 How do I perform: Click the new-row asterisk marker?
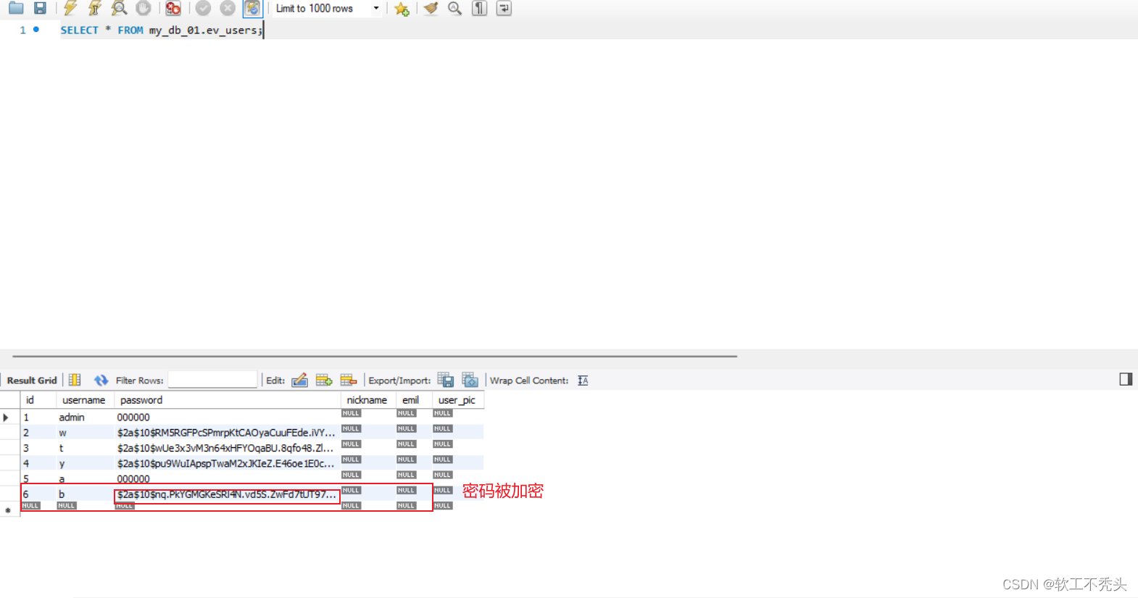click(x=8, y=510)
